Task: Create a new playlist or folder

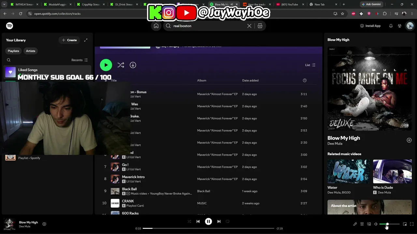Action: (69, 40)
